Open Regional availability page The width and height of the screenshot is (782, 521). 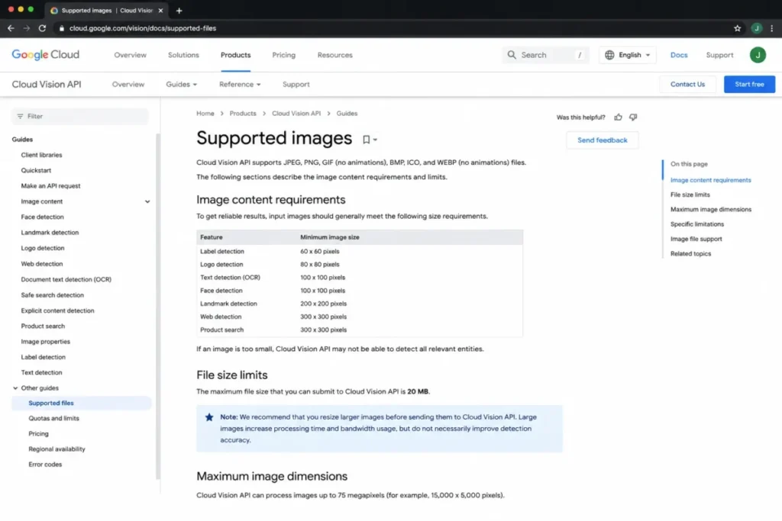[x=57, y=449]
